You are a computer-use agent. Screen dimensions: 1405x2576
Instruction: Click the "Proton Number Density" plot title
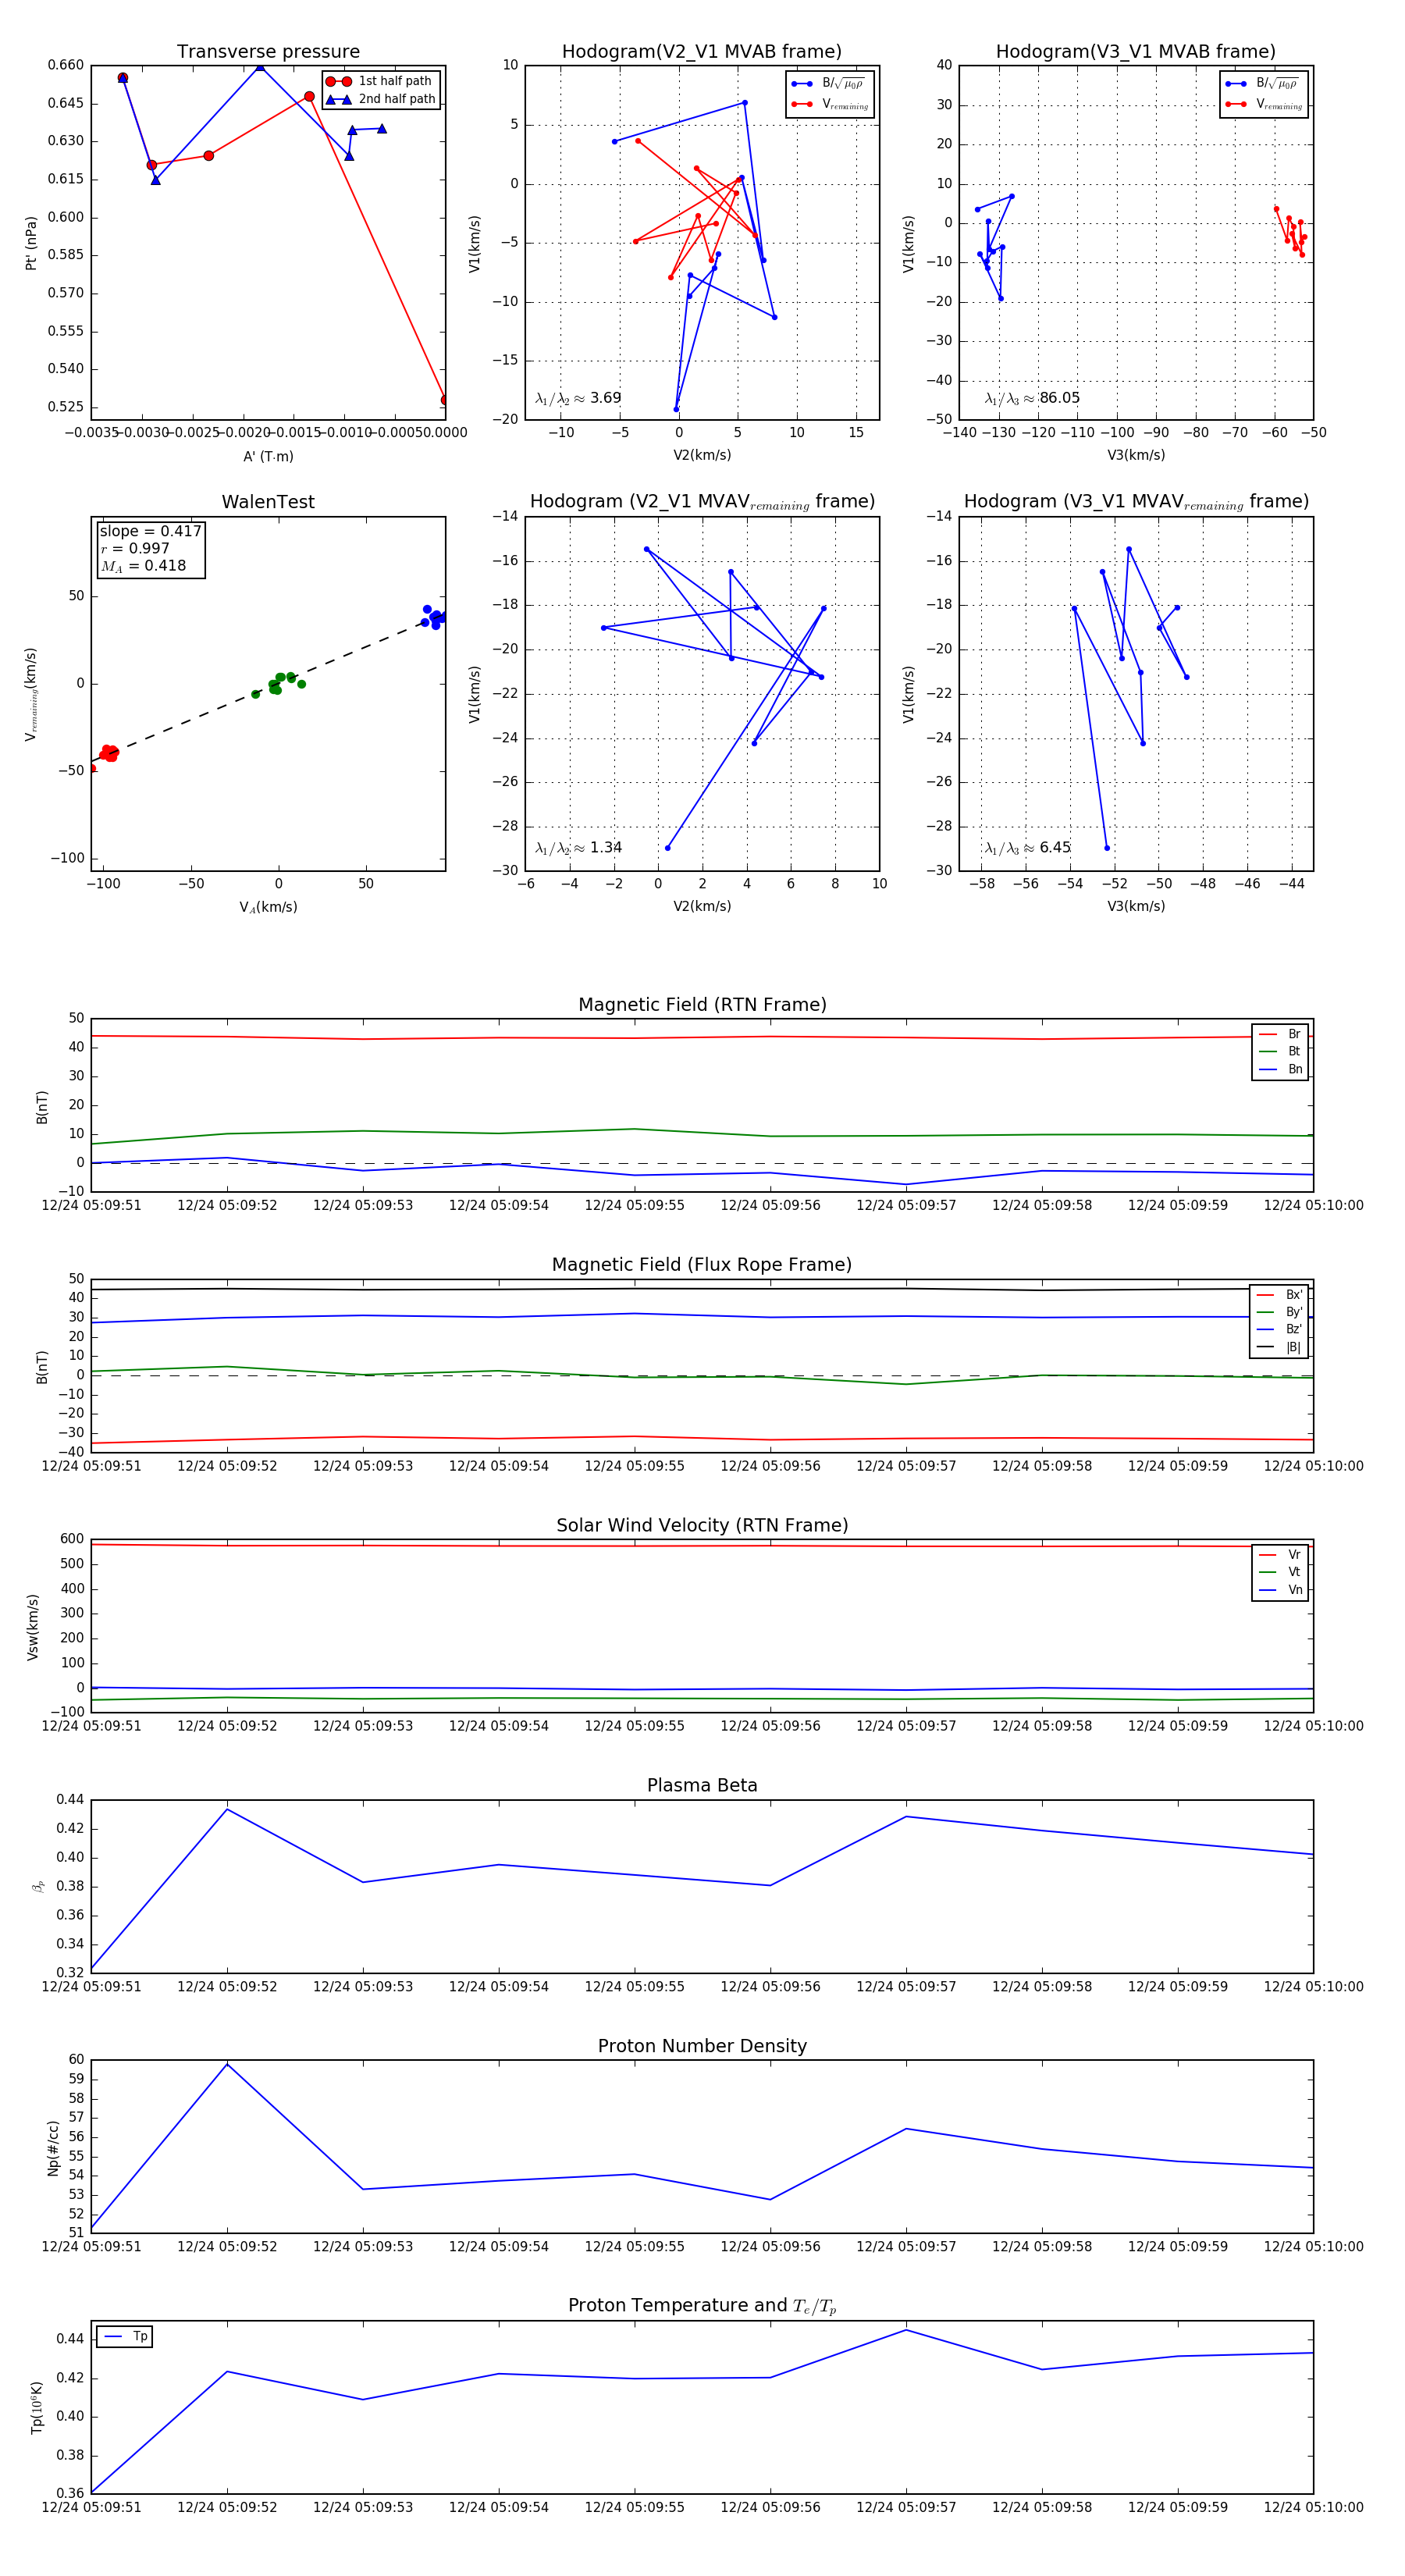(x=702, y=2046)
